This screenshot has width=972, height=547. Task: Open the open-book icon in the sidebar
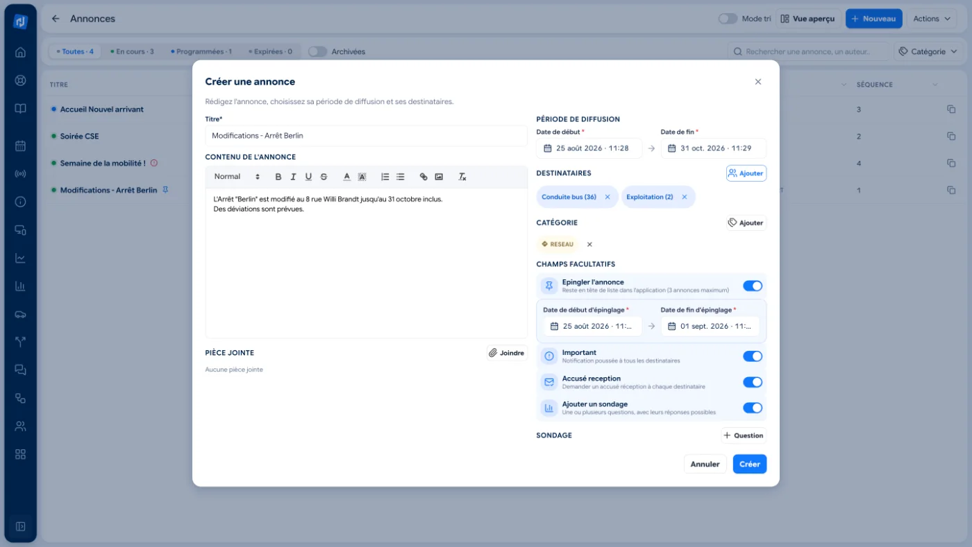click(20, 109)
